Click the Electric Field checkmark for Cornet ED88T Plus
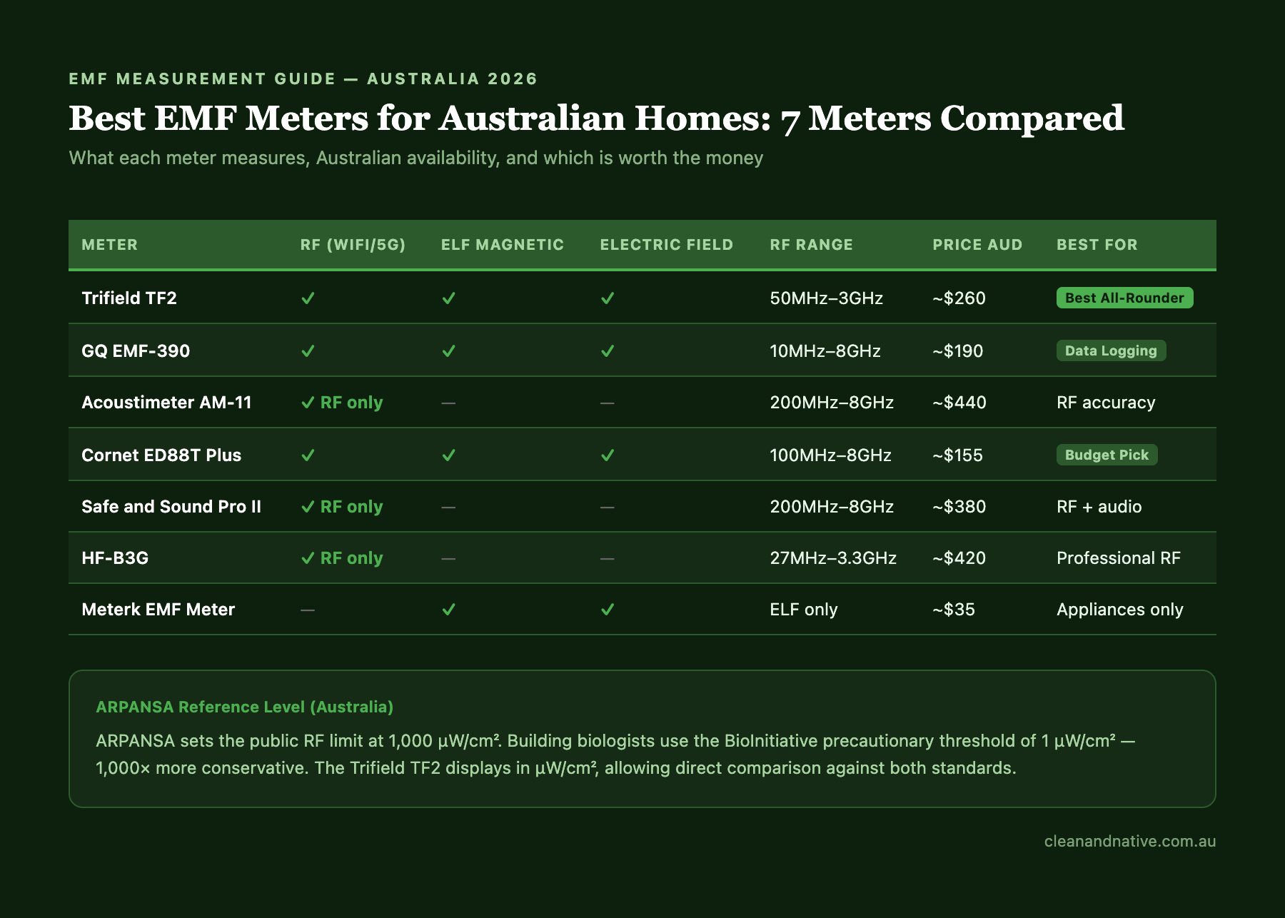Image resolution: width=1285 pixels, height=918 pixels. (x=608, y=455)
